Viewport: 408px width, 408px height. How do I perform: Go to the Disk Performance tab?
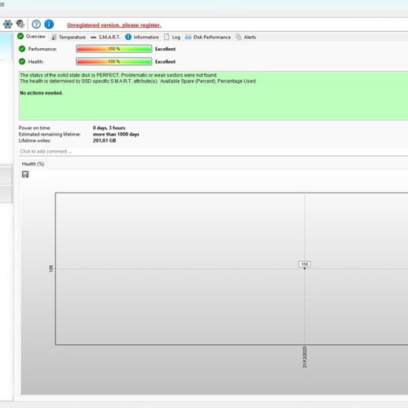tap(208, 38)
